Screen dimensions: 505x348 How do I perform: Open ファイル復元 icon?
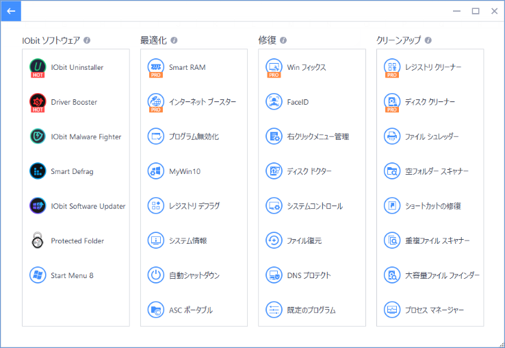pyautogui.click(x=274, y=240)
